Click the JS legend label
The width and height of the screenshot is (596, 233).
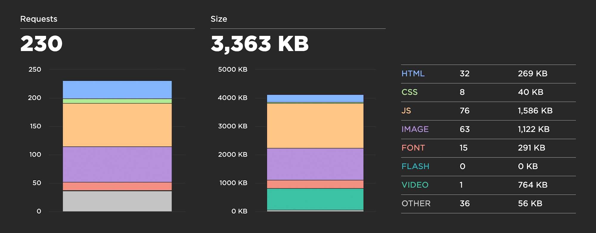point(406,111)
